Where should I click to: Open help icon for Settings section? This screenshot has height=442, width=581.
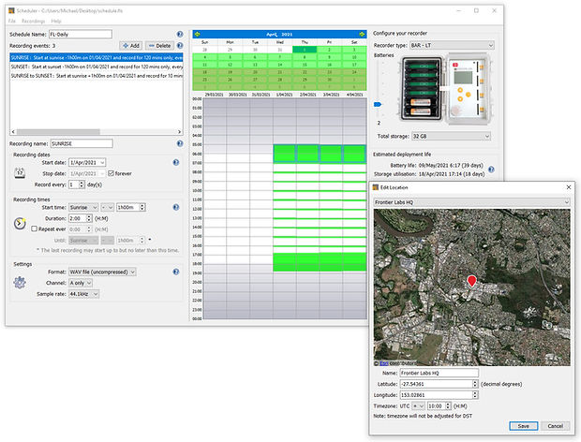click(x=176, y=272)
